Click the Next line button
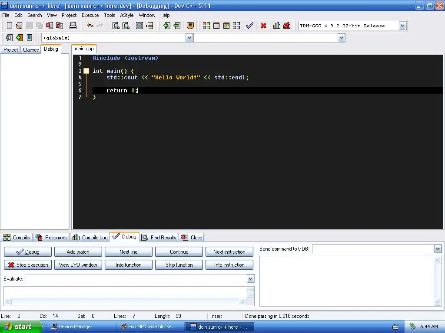The height and width of the screenshot is (333, 445). (x=129, y=252)
